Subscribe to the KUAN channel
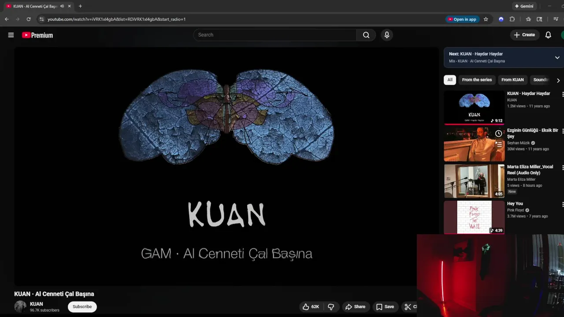 click(x=82, y=307)
